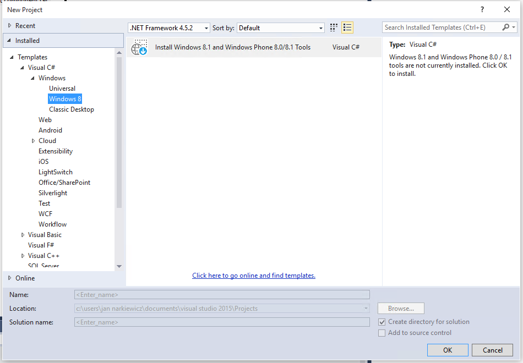523x363 pixels.
Task: Select Android template category
Action: (x=50, y=130)
